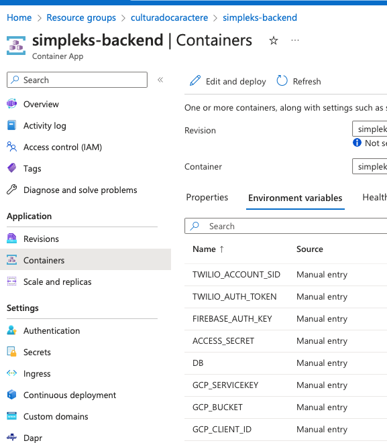Go to Home breadcrumb
This screenshot has height=443, width=387.
19,17
